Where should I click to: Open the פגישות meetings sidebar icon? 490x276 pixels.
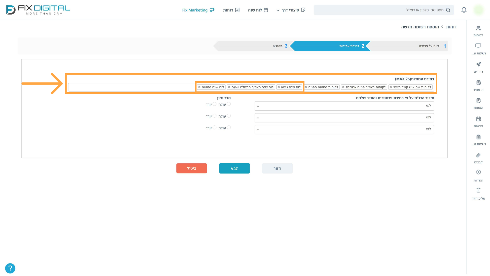478,122
